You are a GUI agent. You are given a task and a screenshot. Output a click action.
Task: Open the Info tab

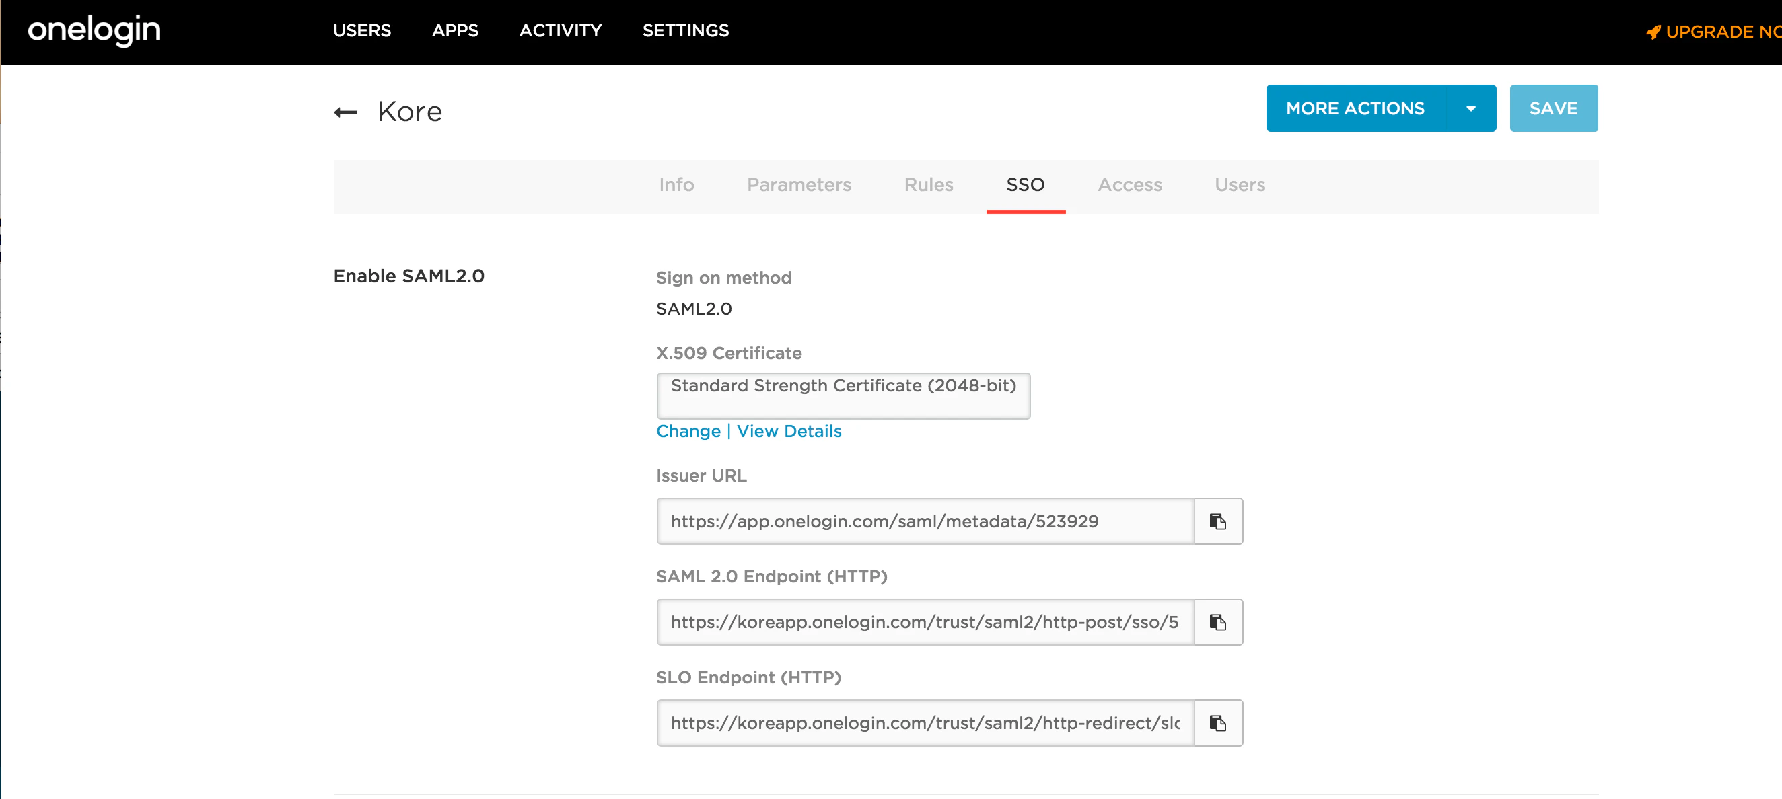(x=676, y=185)
